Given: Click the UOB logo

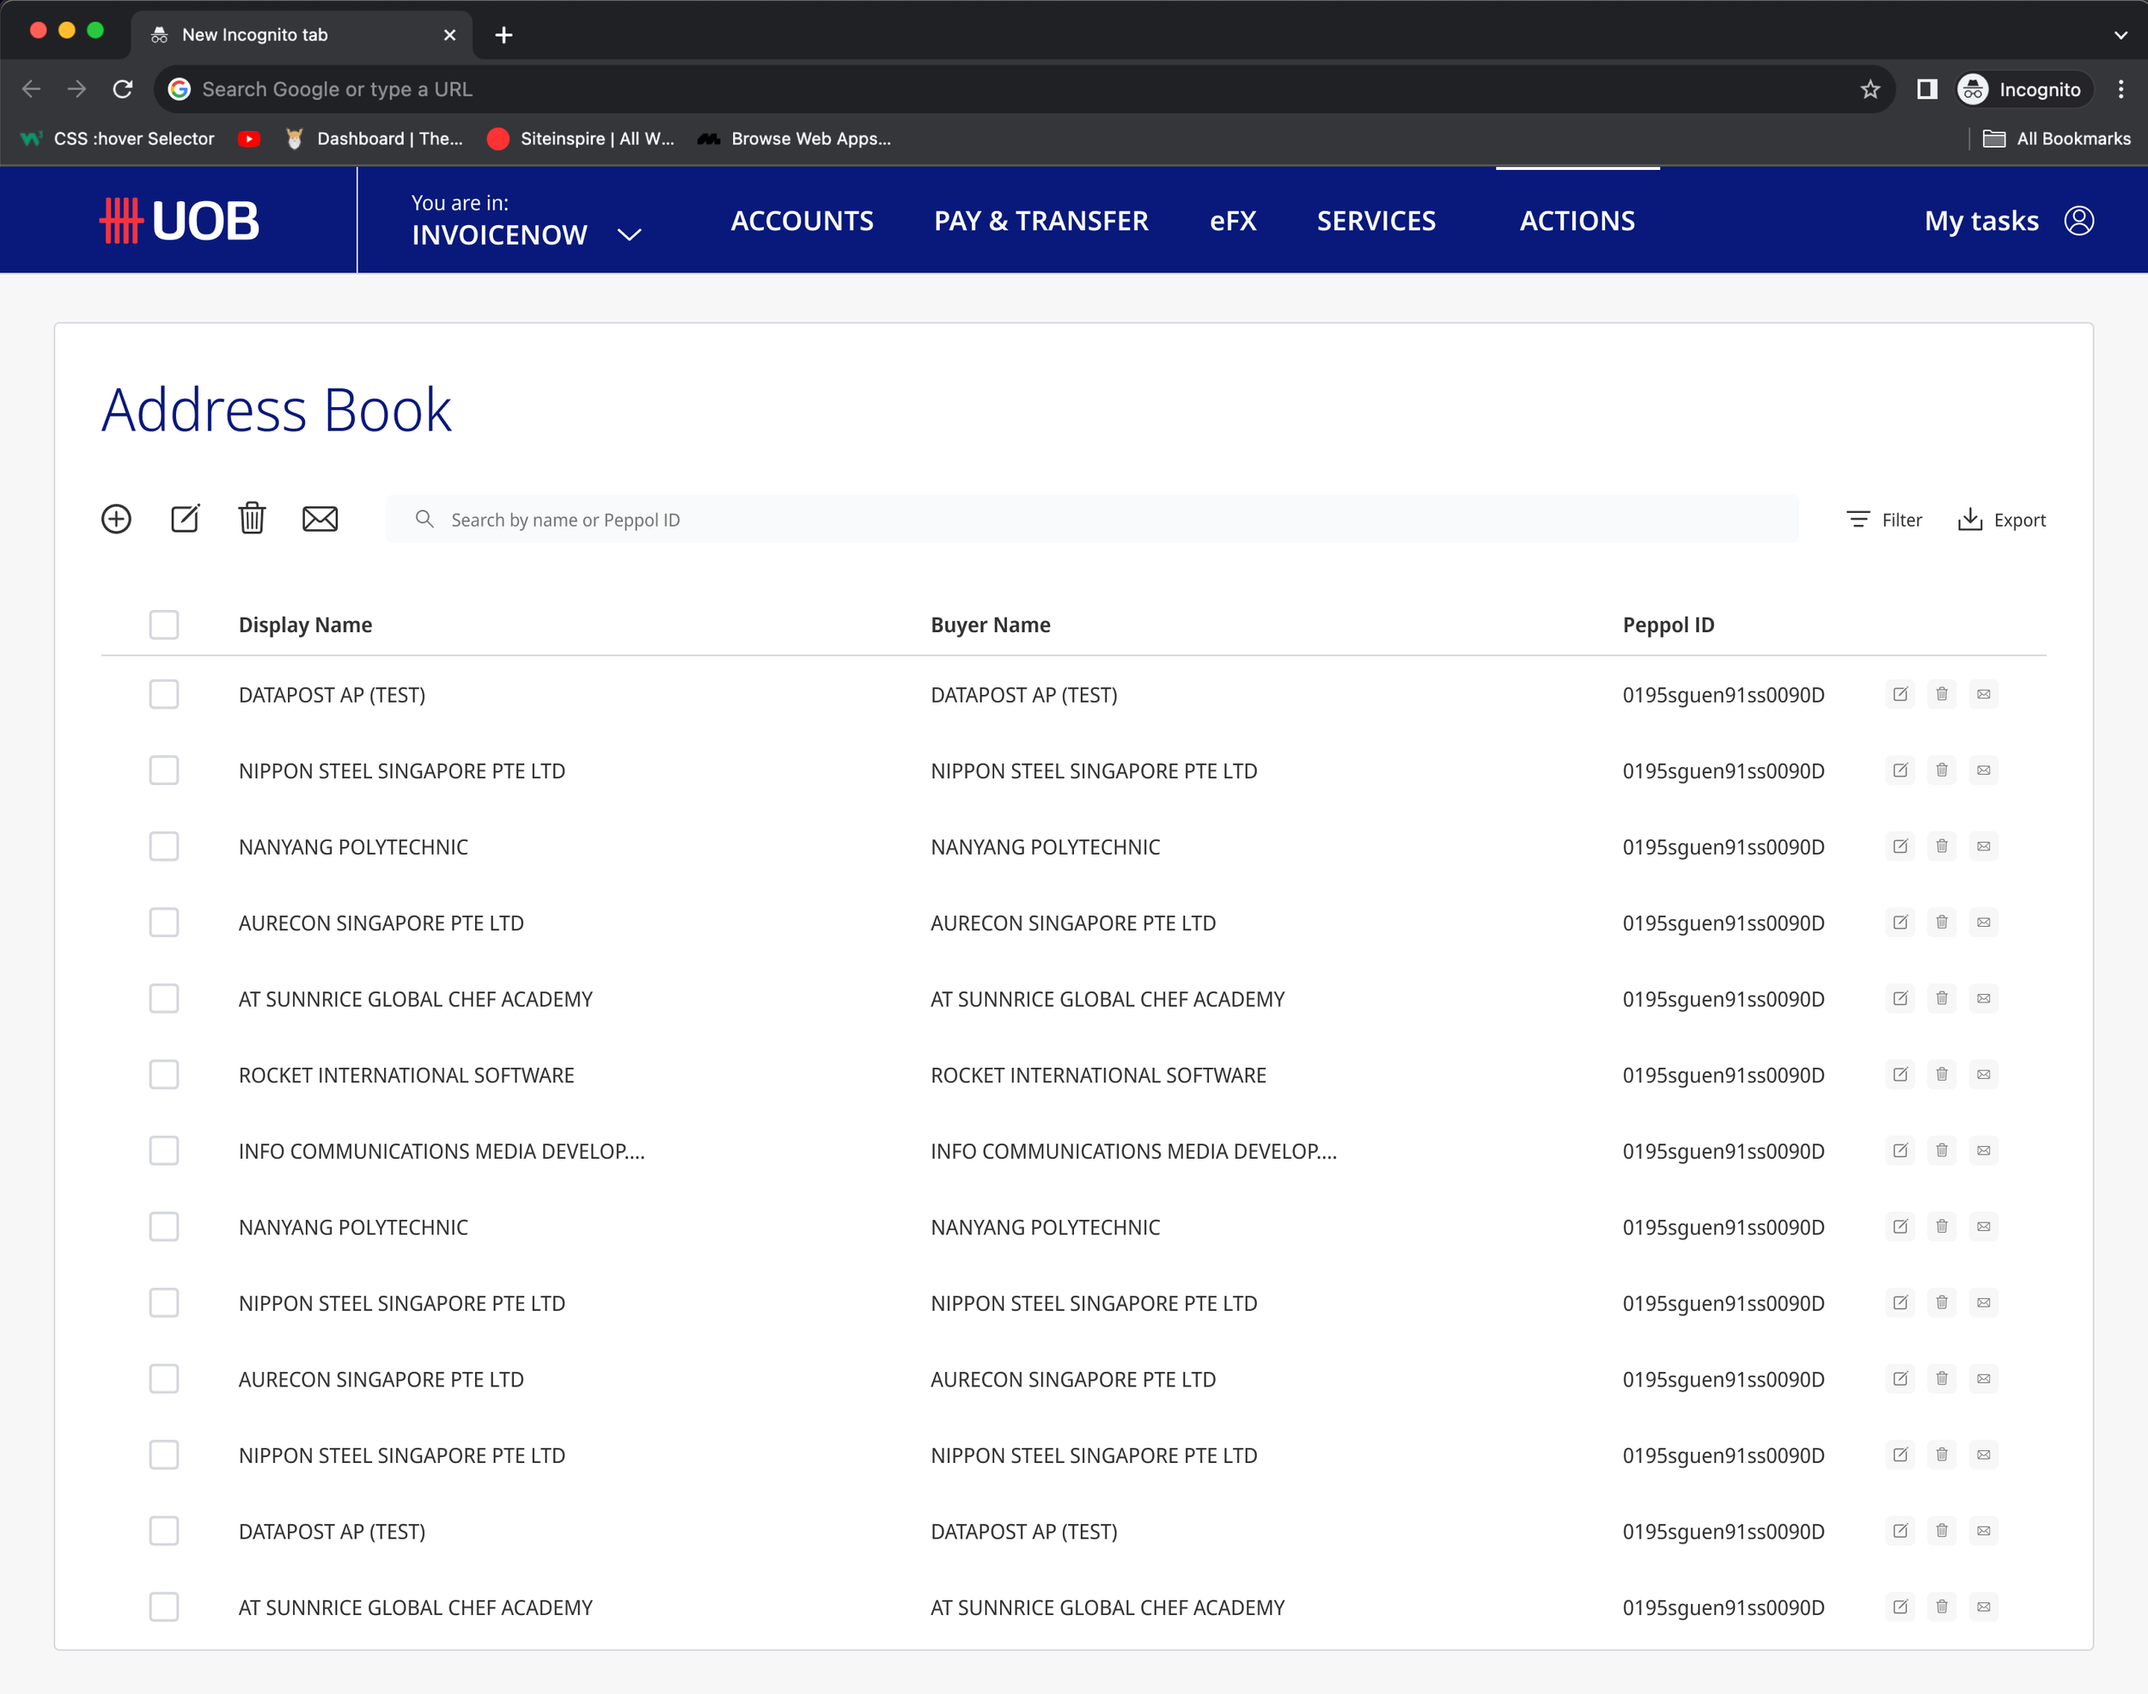Looking at the screenshot, I should coord(180,220).
